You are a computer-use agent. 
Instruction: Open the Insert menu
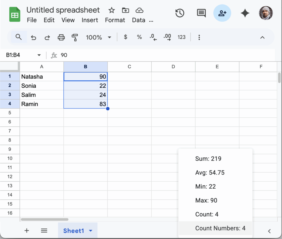[x=90, y=20]
